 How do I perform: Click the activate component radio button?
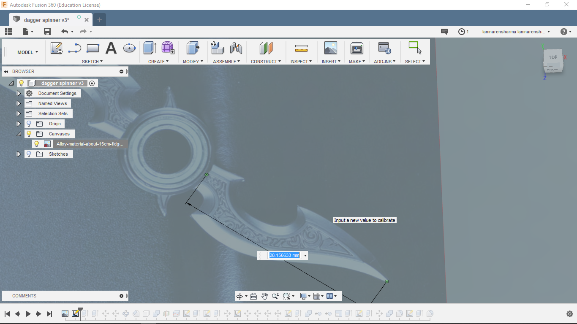pos(92,83)
